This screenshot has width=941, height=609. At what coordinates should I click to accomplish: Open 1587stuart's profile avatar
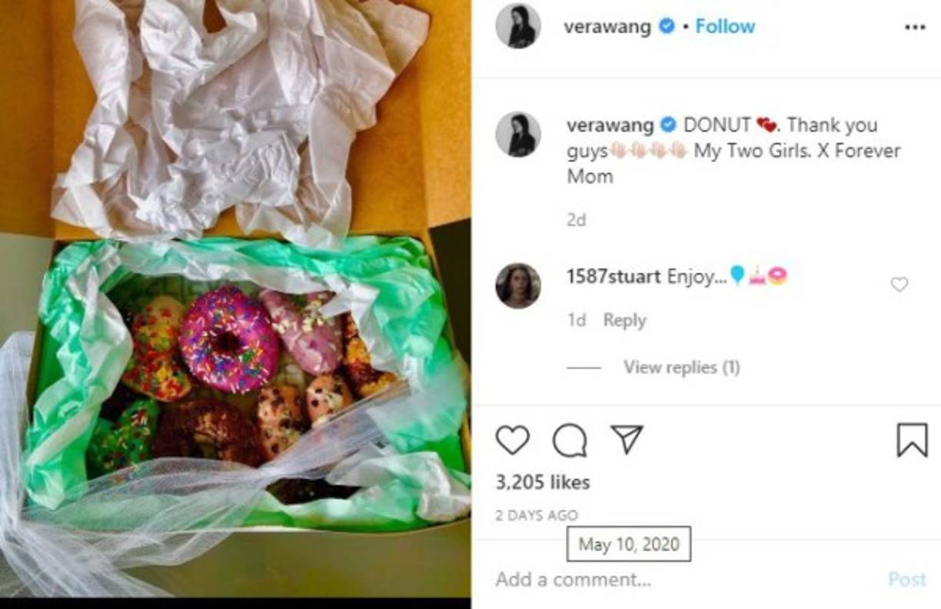pyautogui.click(x=518, y=285)
